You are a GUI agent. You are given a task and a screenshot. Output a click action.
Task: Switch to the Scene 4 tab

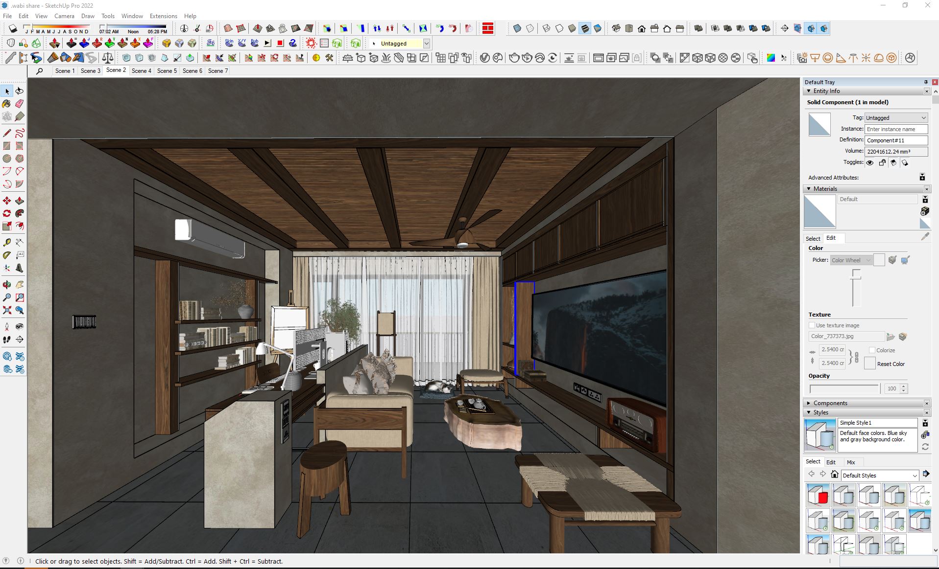click(x=141, y=71)
